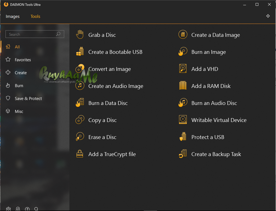
Task: Select the Add a VHD drive icon
Action: click(183, 68)
